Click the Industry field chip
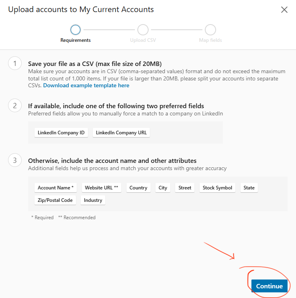296x298 pixels. pyautogui.click(x=93, y=200)
